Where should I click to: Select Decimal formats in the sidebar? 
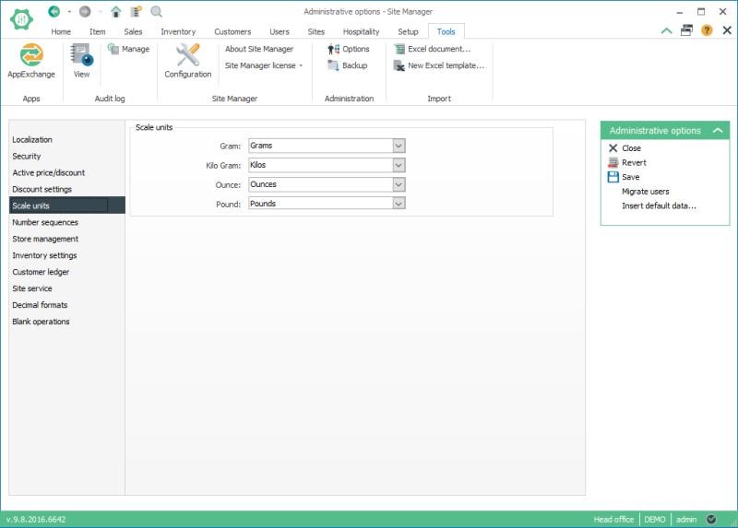tap(40, 305)
